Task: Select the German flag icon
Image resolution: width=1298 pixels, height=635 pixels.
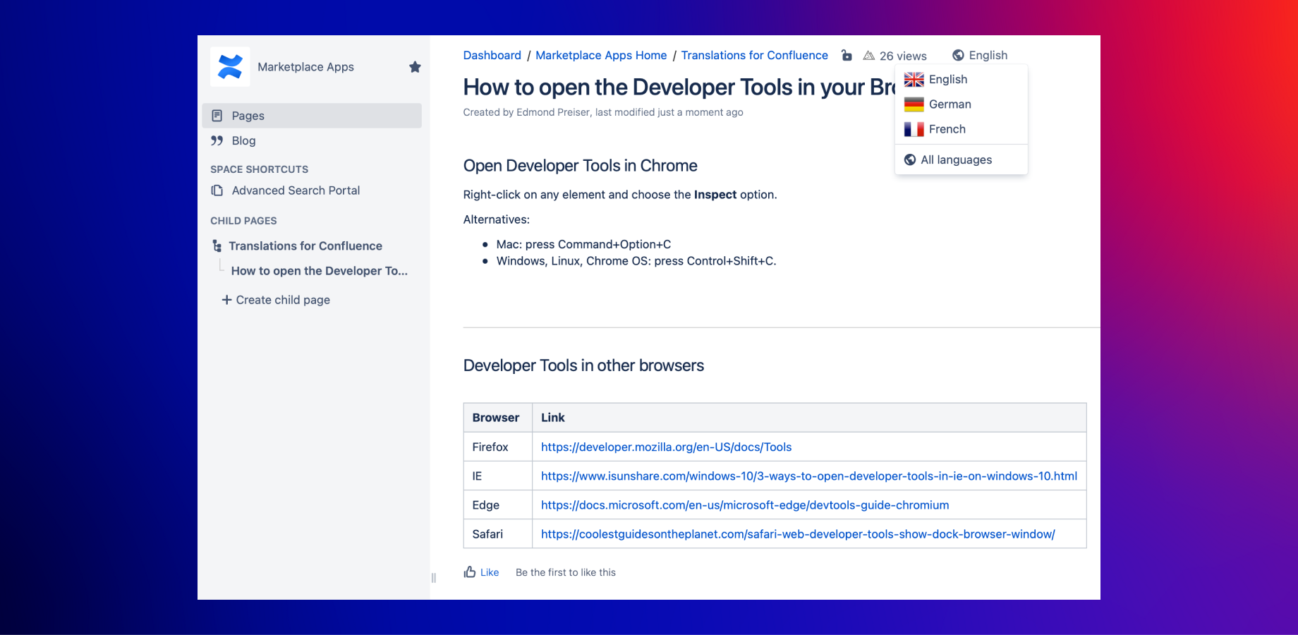Action: (x=914, y=104)
